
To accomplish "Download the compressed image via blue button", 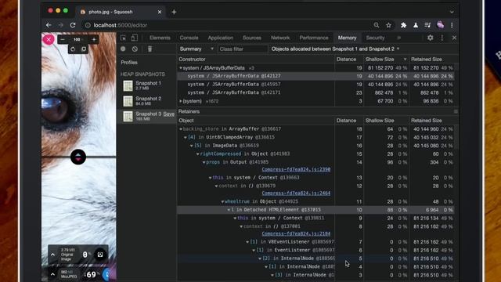I will 107,274.
